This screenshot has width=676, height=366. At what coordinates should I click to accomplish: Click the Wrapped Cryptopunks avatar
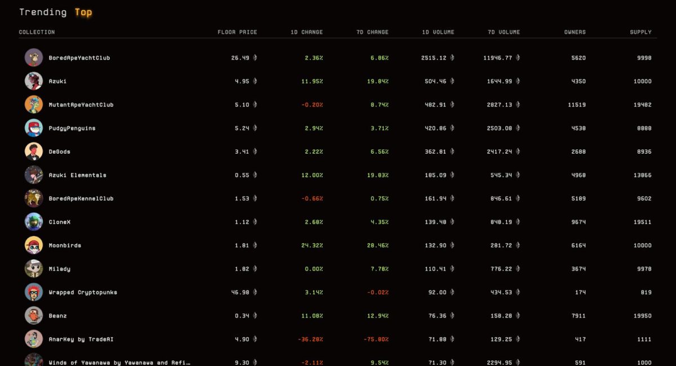coord(34,292)
